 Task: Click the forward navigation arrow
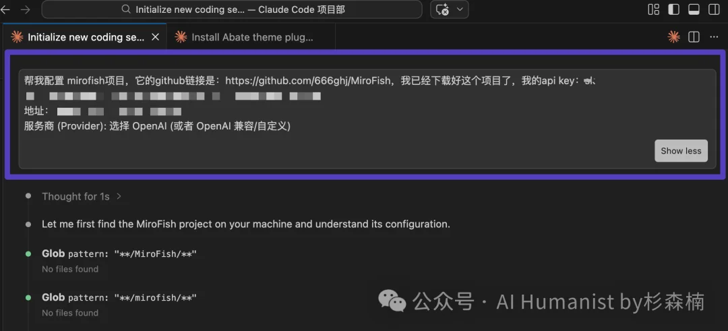point(26,9)
